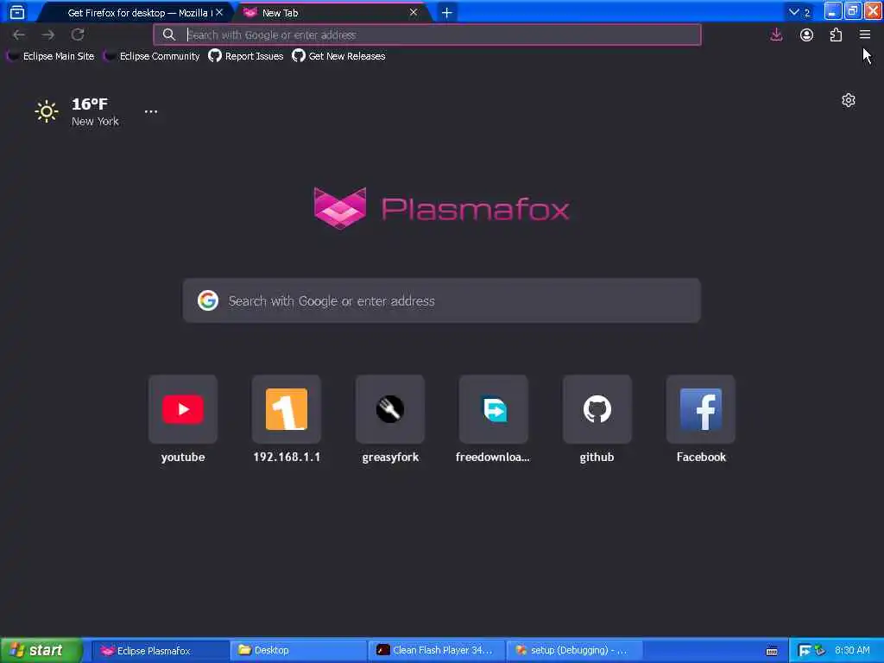Open new tab page settings gear

(849, 100)
